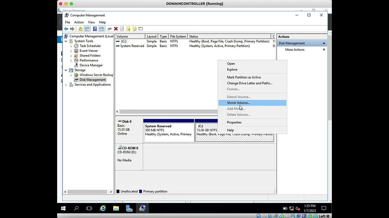
Task: Select the System Reserved partition block
Action: (169, 130)
